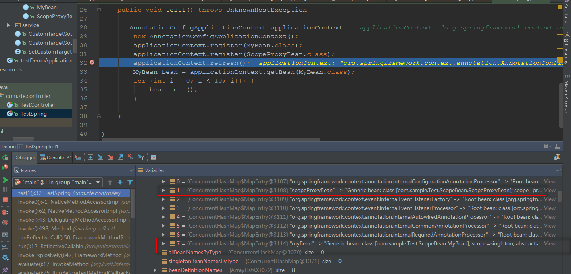Select previous frame with up arrow
Image resolution: width=571 pixels, height=274 pixels.
[110, 182]
